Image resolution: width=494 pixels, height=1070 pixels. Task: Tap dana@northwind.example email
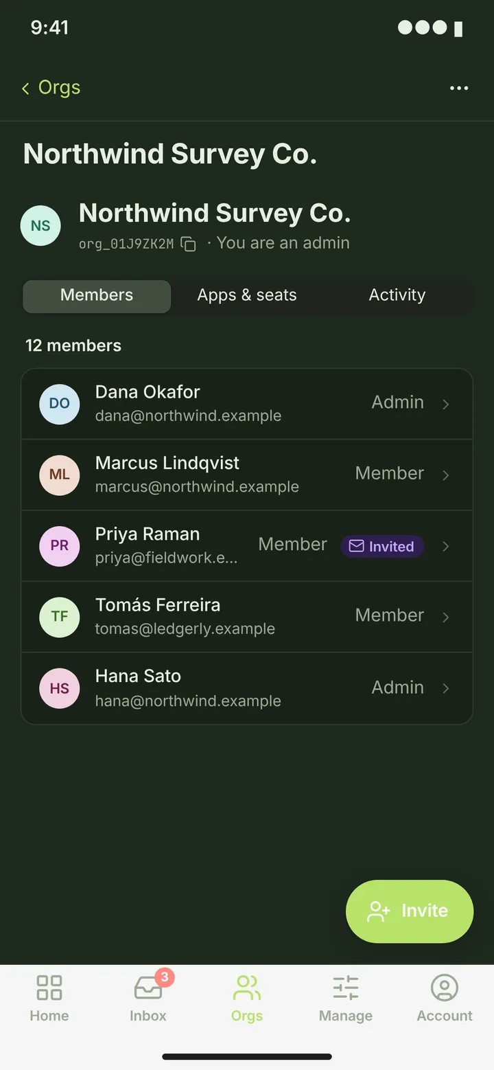click(x=188, y=416)
